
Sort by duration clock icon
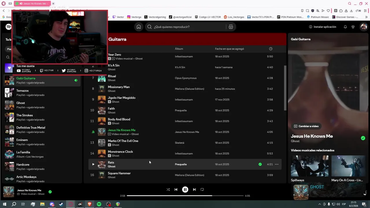point(271,49)
